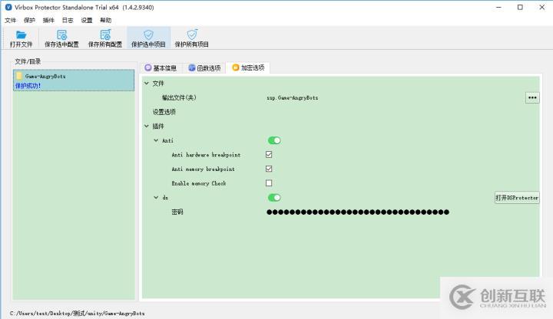The width and height of the screenshot is (553, 319).
Task: Collapse the 文件 section
Action: [x=147, y=84]
